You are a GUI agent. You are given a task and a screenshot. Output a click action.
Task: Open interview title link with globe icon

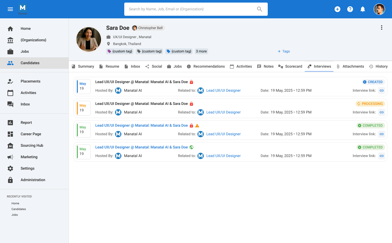point(141,147)
